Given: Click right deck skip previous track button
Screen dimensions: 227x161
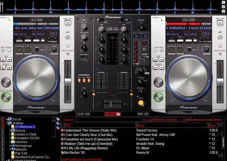Looking at the screenshot, I should click(x=155, y=59).
